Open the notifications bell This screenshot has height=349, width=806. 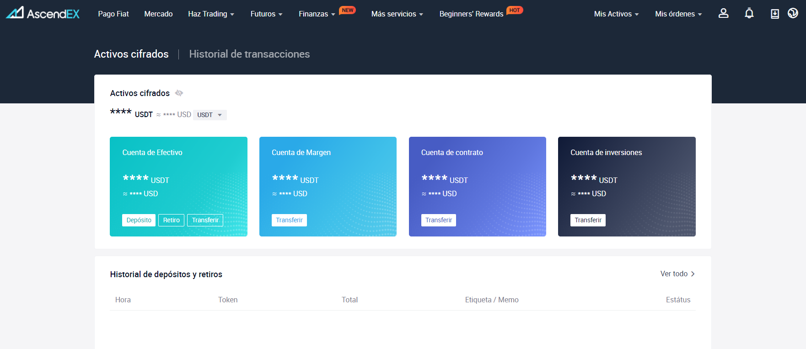749,13
